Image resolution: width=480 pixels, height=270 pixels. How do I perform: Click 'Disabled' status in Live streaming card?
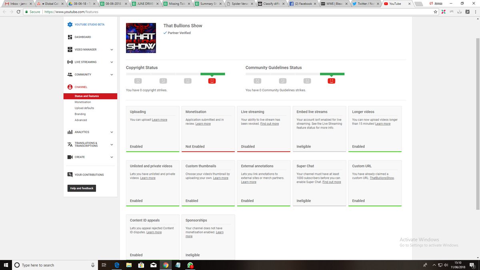coord(248,146)
